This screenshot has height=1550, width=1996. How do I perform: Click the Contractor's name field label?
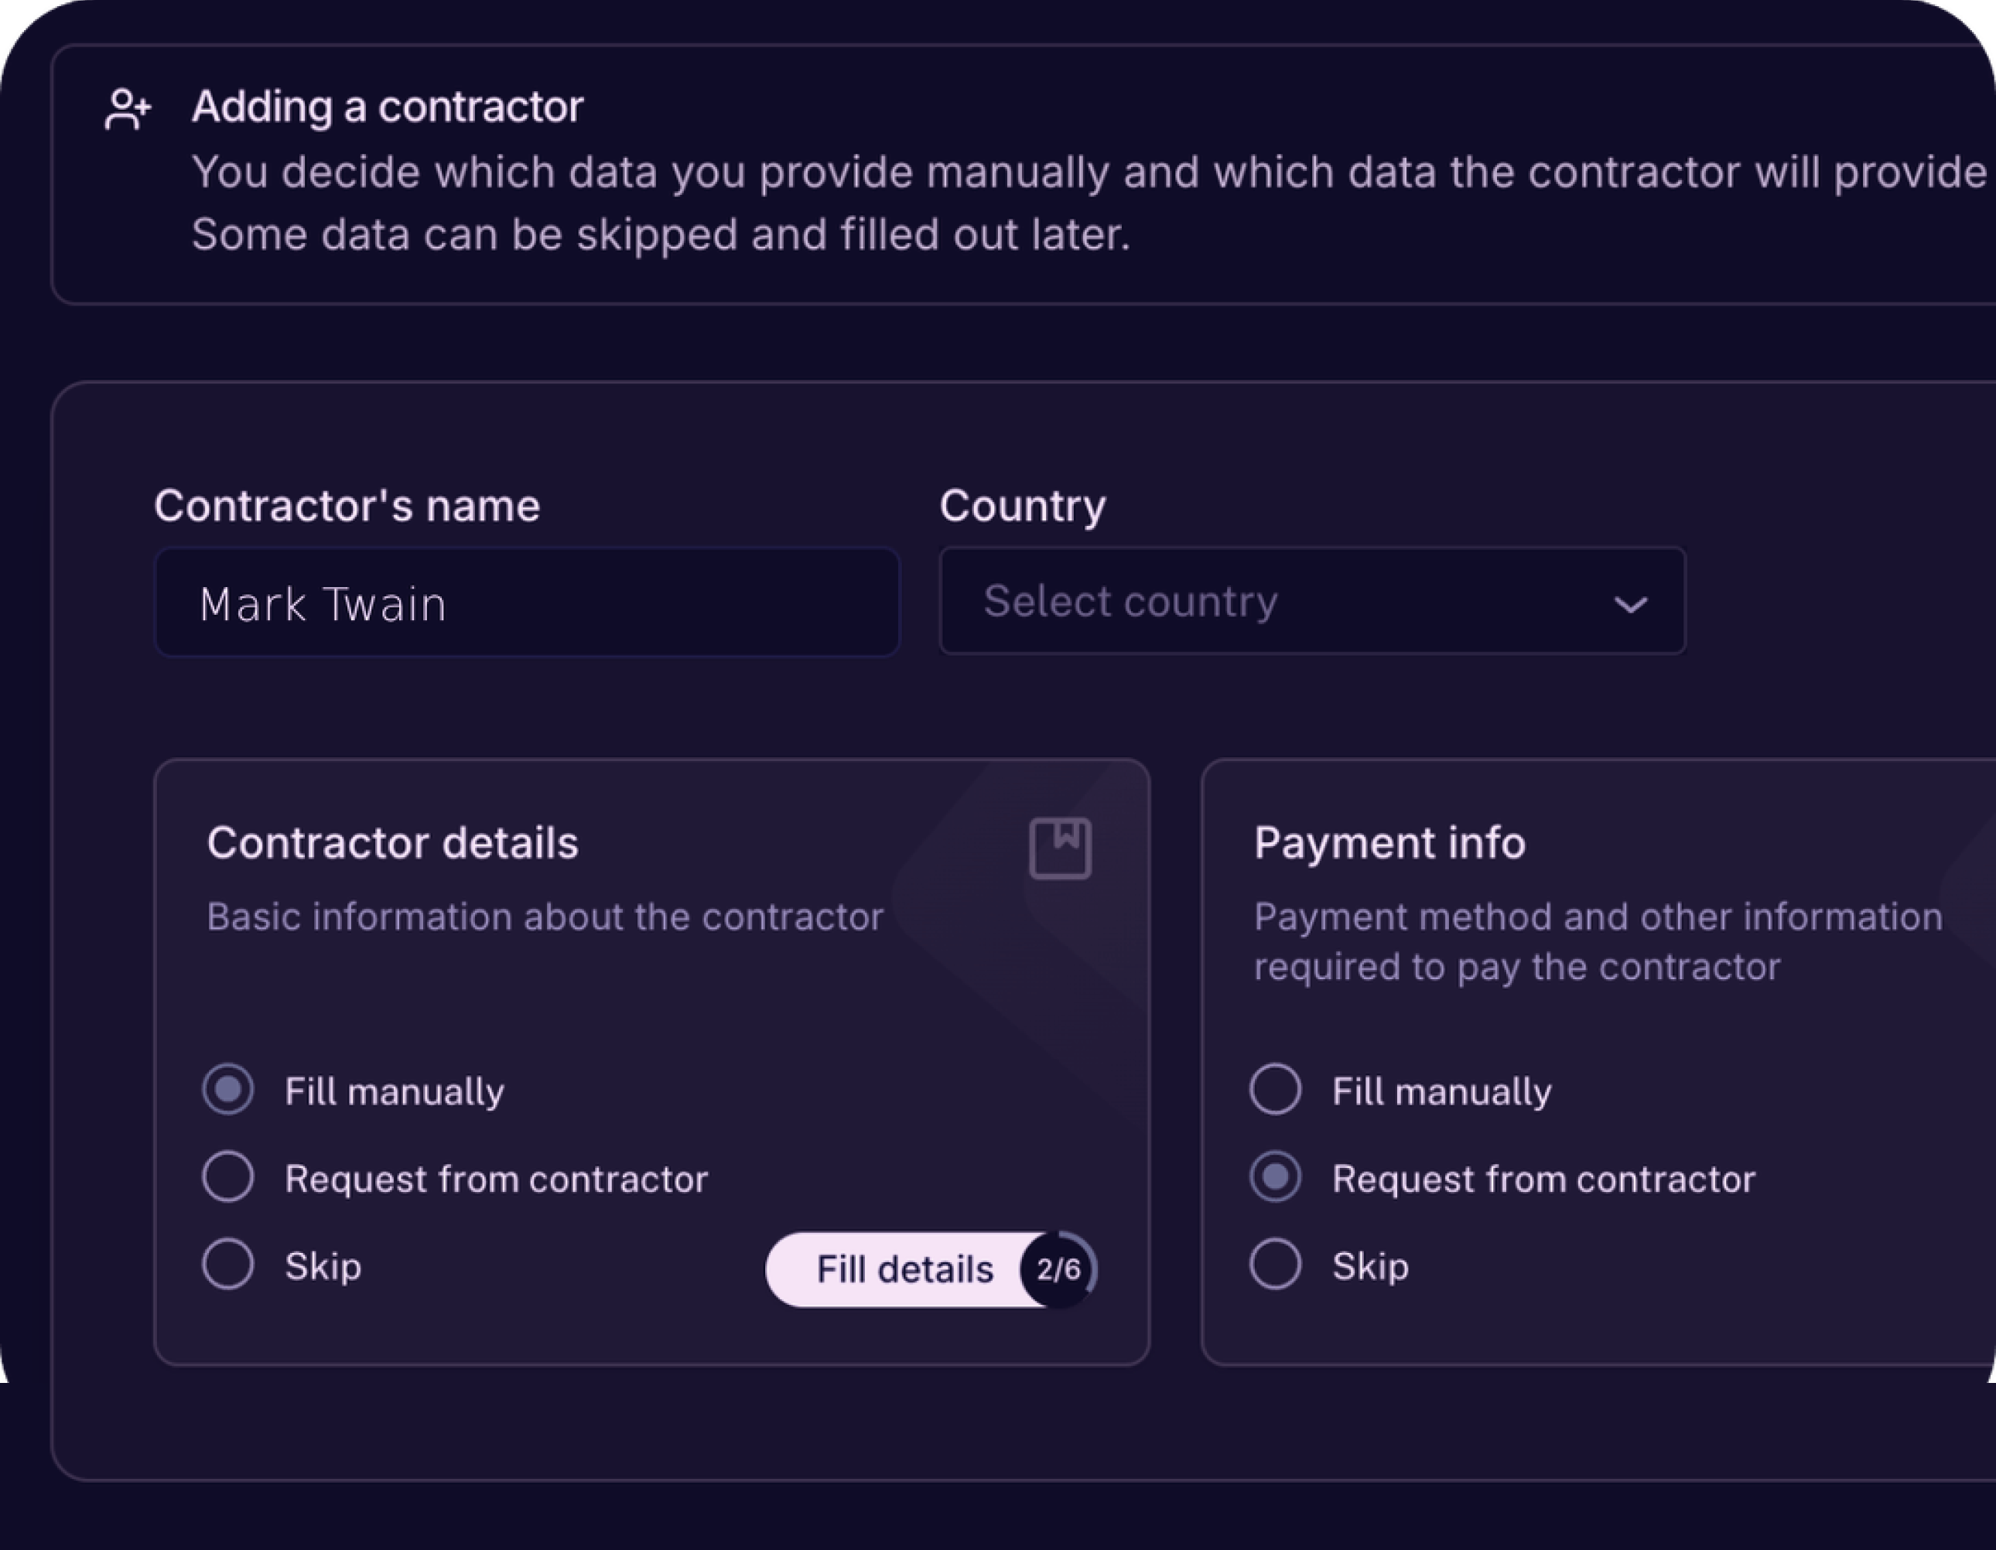[x=347, y=505]
